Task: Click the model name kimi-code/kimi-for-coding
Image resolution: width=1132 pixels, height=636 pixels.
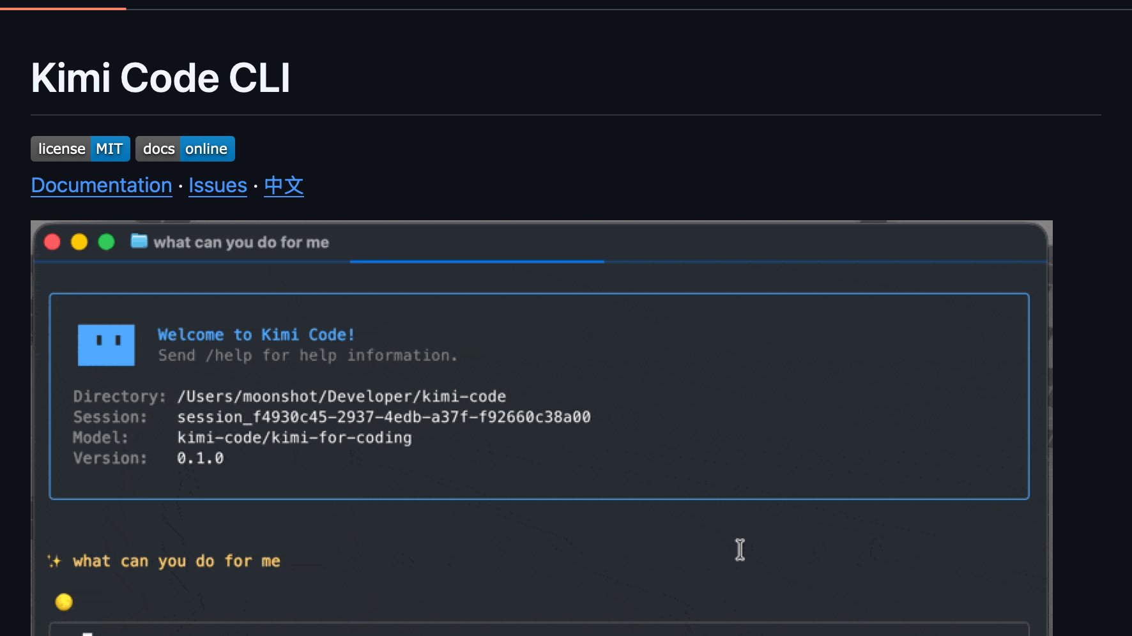Action: pos(294,437)
